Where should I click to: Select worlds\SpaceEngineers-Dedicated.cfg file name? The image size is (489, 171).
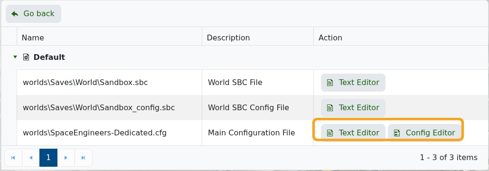(95, 133)
